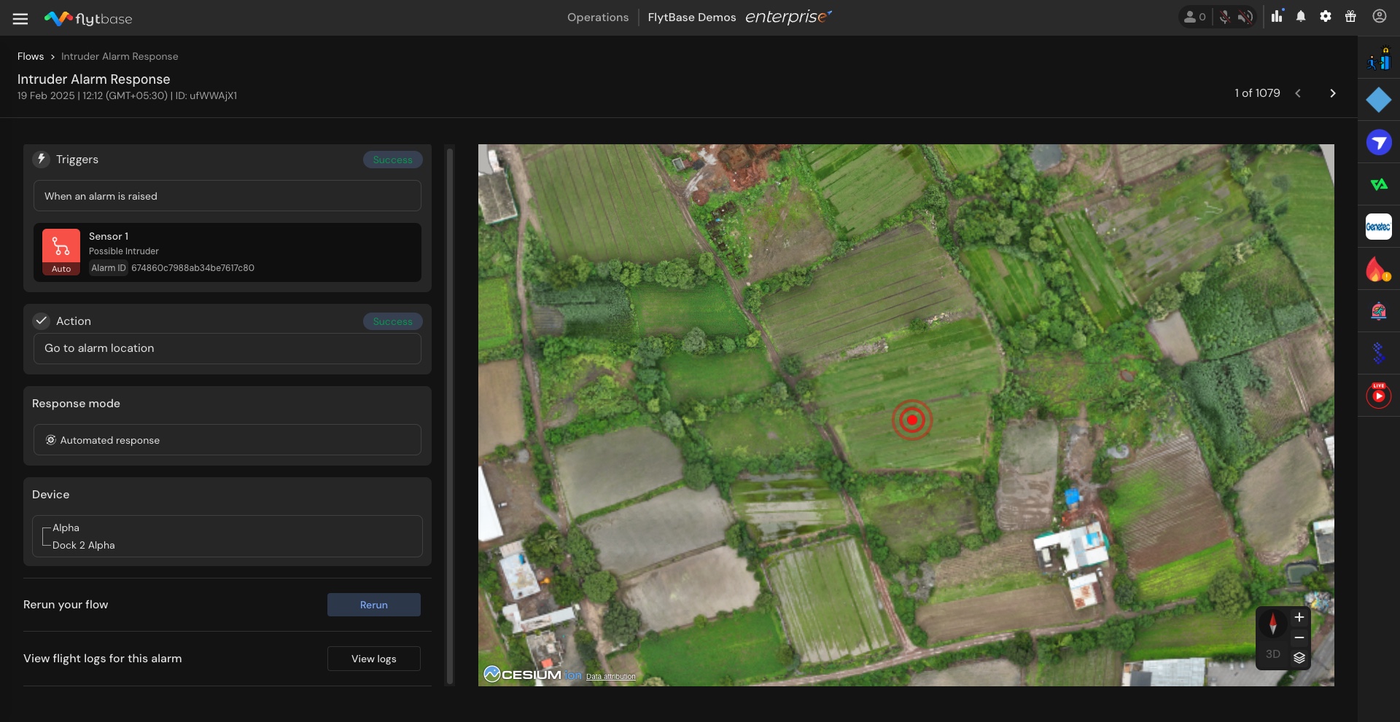
Task: Select Operations in the top bar
Action: (x=598, y=17)
